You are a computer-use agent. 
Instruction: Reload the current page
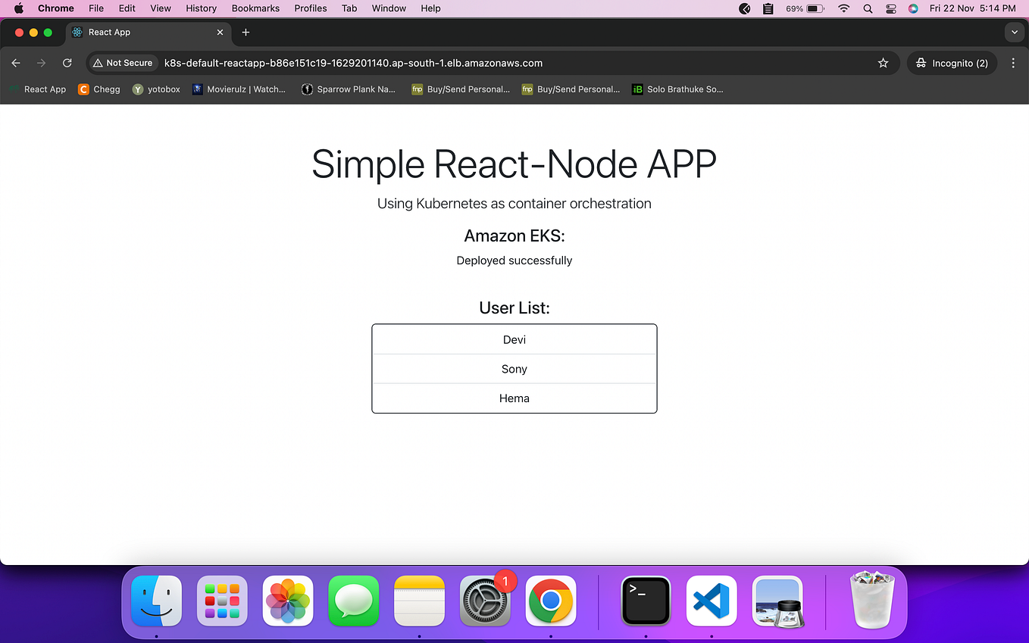tap(67, 63)
